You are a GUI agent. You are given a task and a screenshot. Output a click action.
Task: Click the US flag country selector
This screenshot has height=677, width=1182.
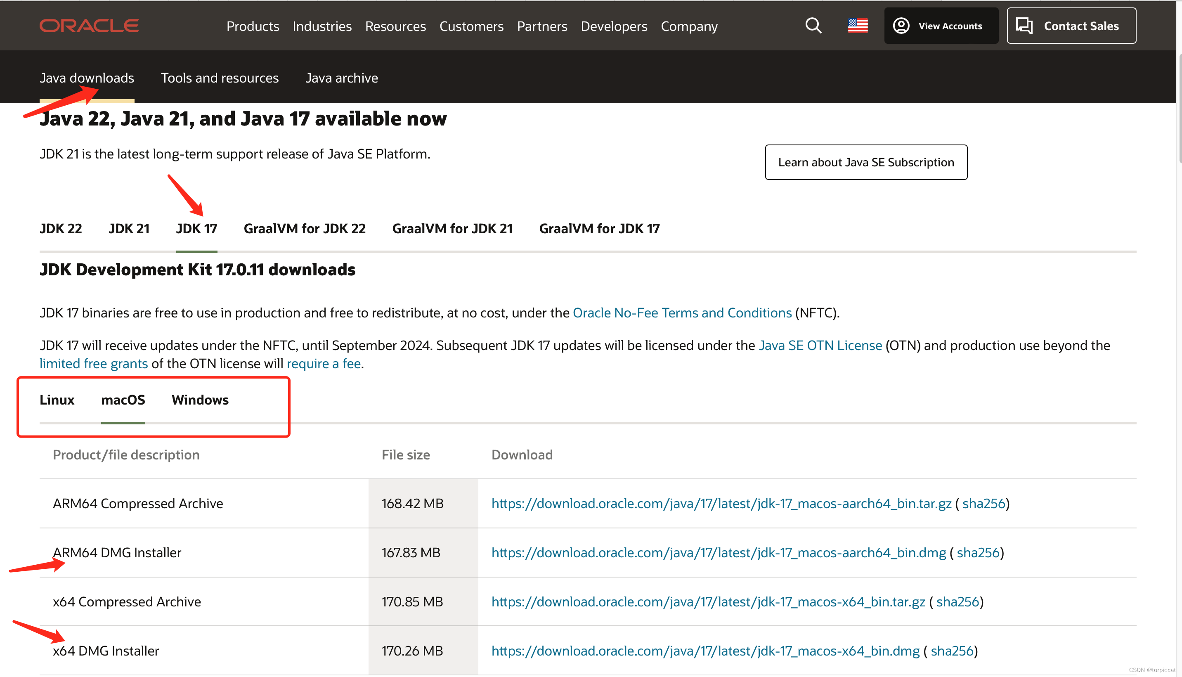tap(858, 26)
